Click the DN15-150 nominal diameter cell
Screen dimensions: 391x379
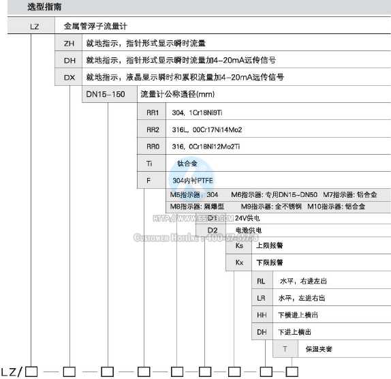[x=110, y=94]
